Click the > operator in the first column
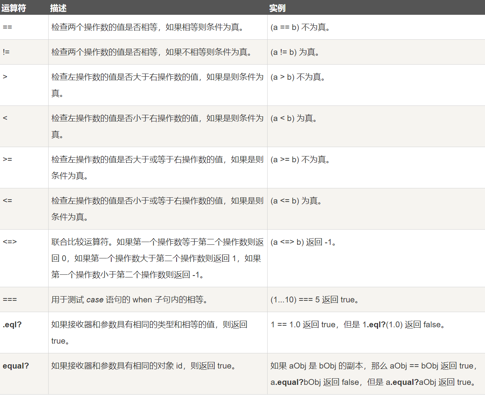The image size is (485, 395). 5,77
